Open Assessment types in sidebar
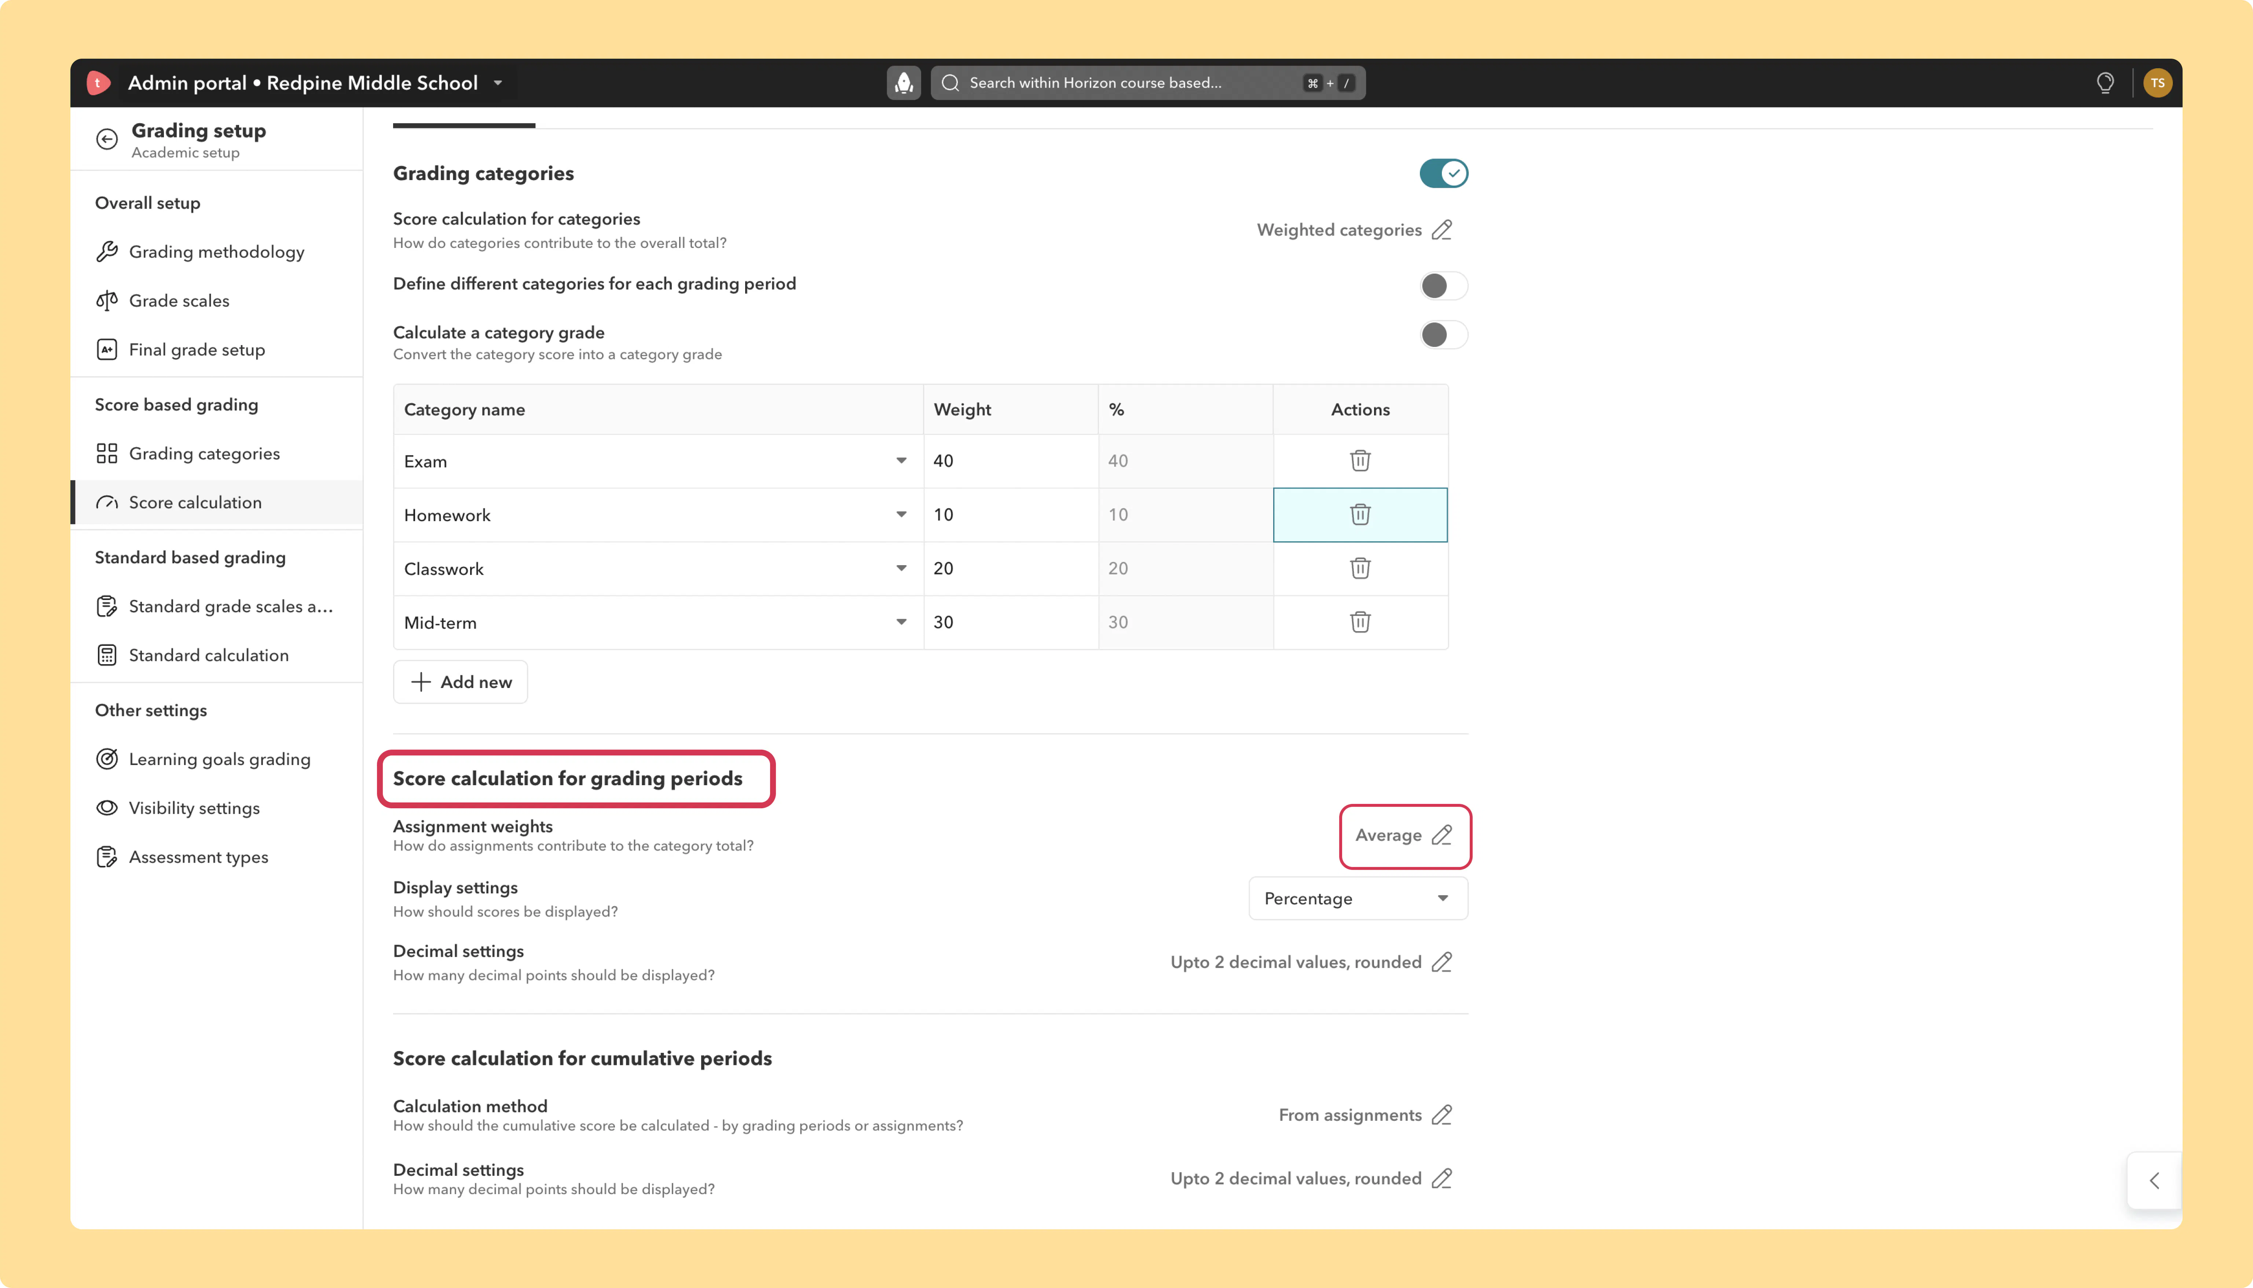This screenshot has height=1288, width=2253. 217,857
